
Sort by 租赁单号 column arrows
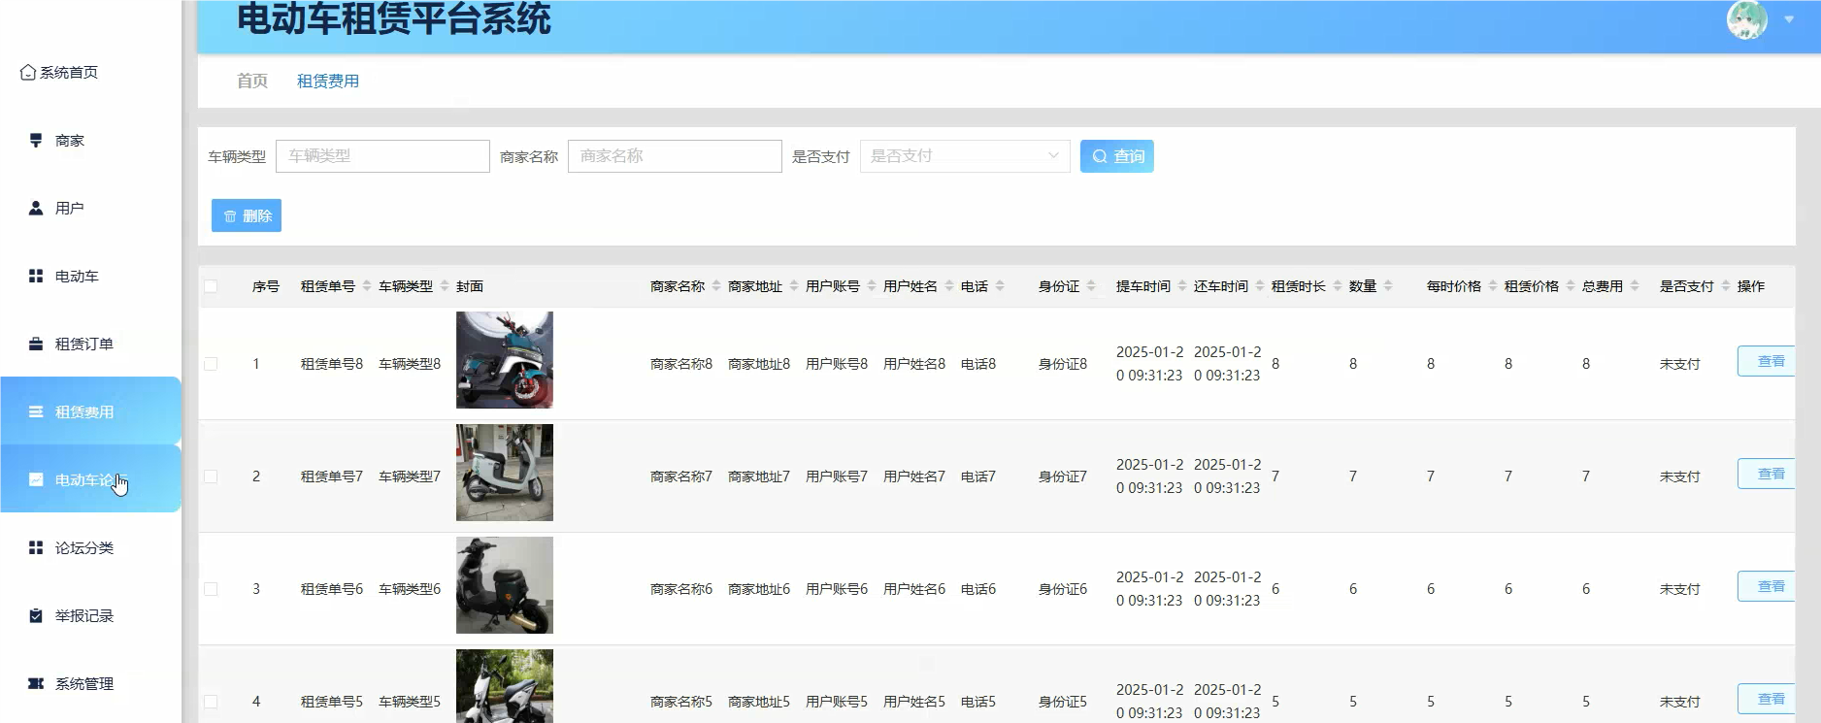click(367, 286)
